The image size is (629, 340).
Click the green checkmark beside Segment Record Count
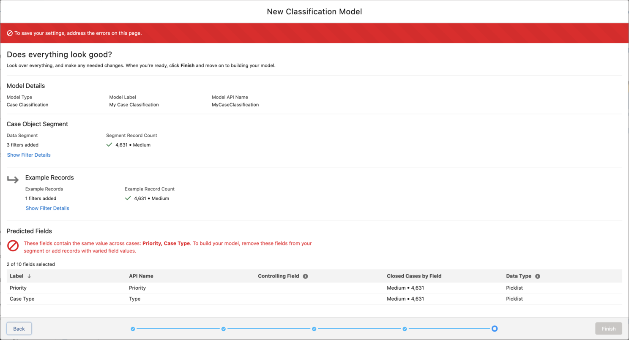(x=109, y=144)
